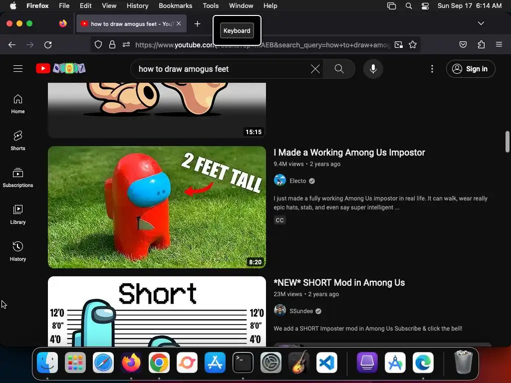Open the History menu in menu bar

click(x=137, y=5)
